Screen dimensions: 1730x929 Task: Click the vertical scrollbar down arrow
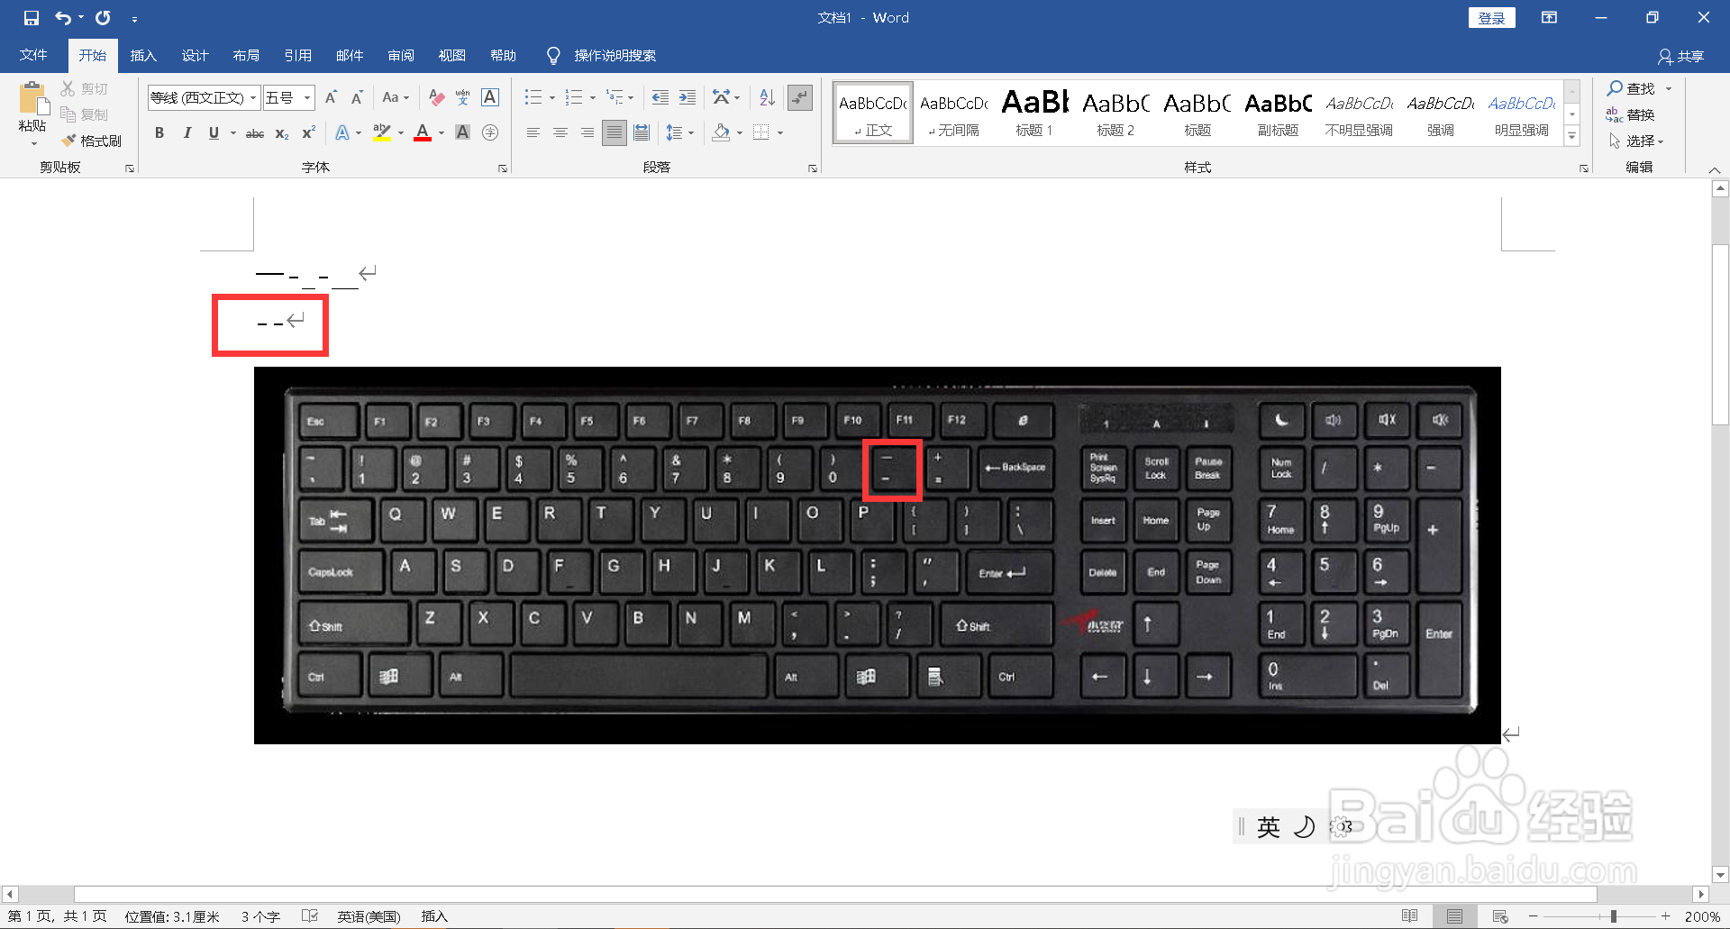1720,874
